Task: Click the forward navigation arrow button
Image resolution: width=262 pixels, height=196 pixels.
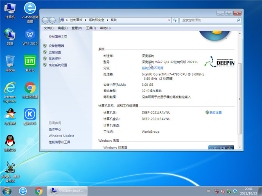Action: pyautogui.click(x=52, y=20)
